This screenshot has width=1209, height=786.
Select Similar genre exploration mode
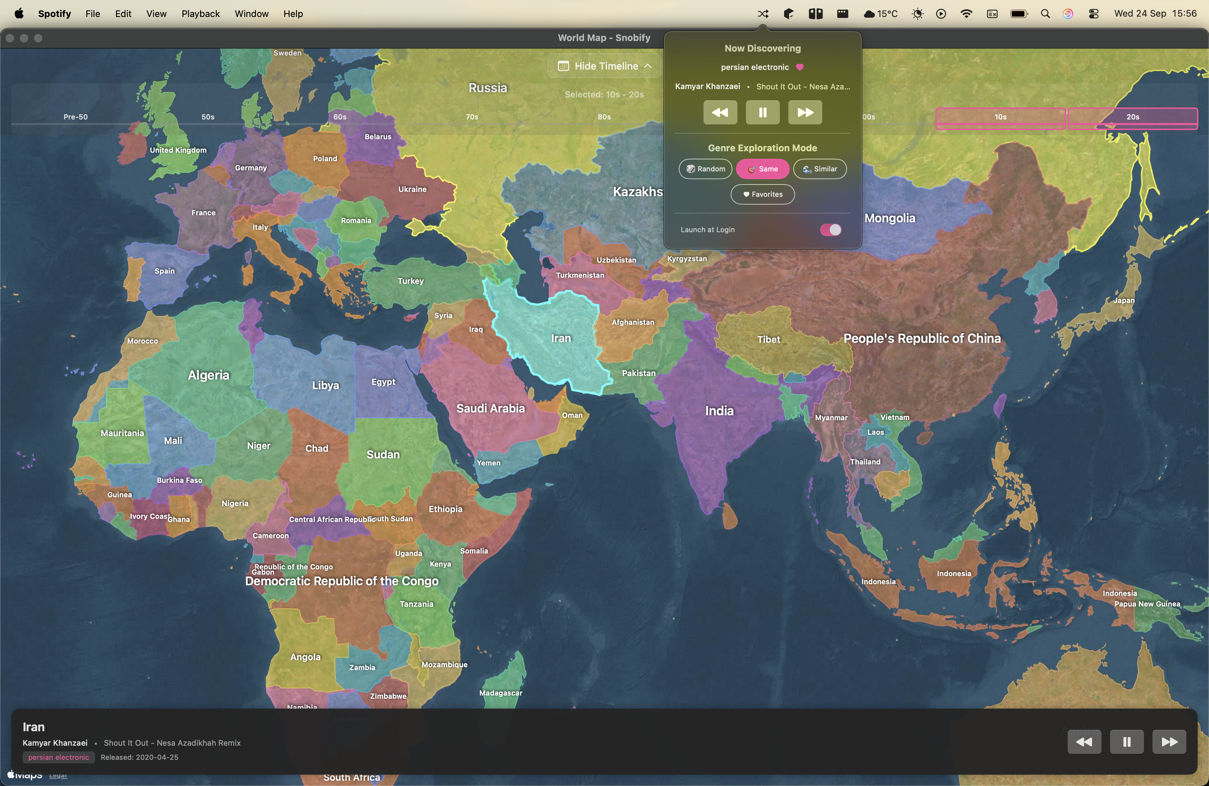[819, 169]
